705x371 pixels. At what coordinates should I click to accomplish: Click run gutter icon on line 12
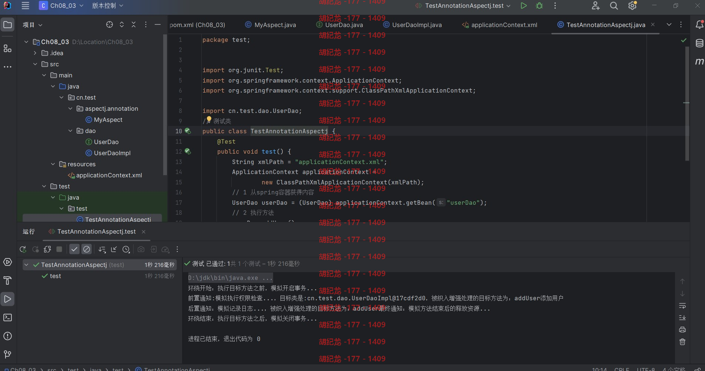point(188,151)
